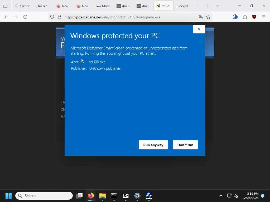270x202 pixels.
Task: Switch to the second New tab
Action: point(82,6)
